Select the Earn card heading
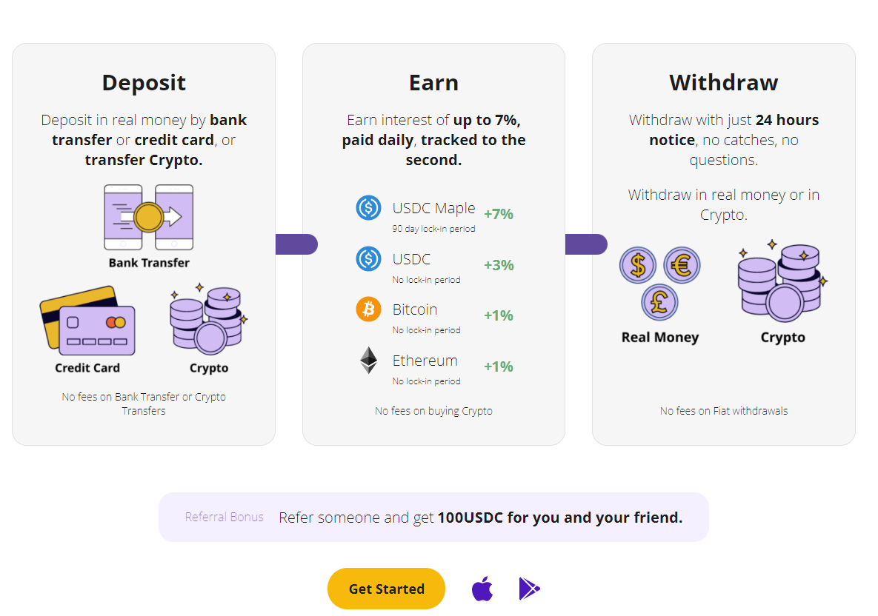 coord(433,83)
